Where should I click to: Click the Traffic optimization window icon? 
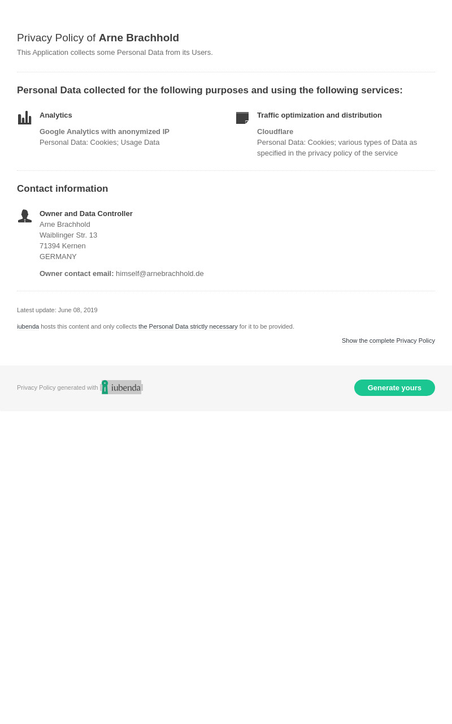point(242,118)
